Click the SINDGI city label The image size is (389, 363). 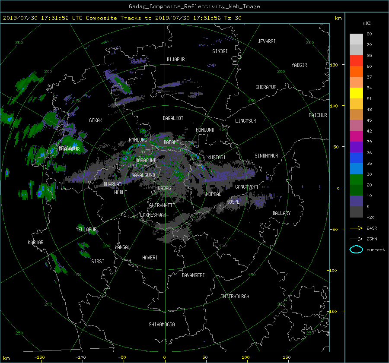coord(220,51)
